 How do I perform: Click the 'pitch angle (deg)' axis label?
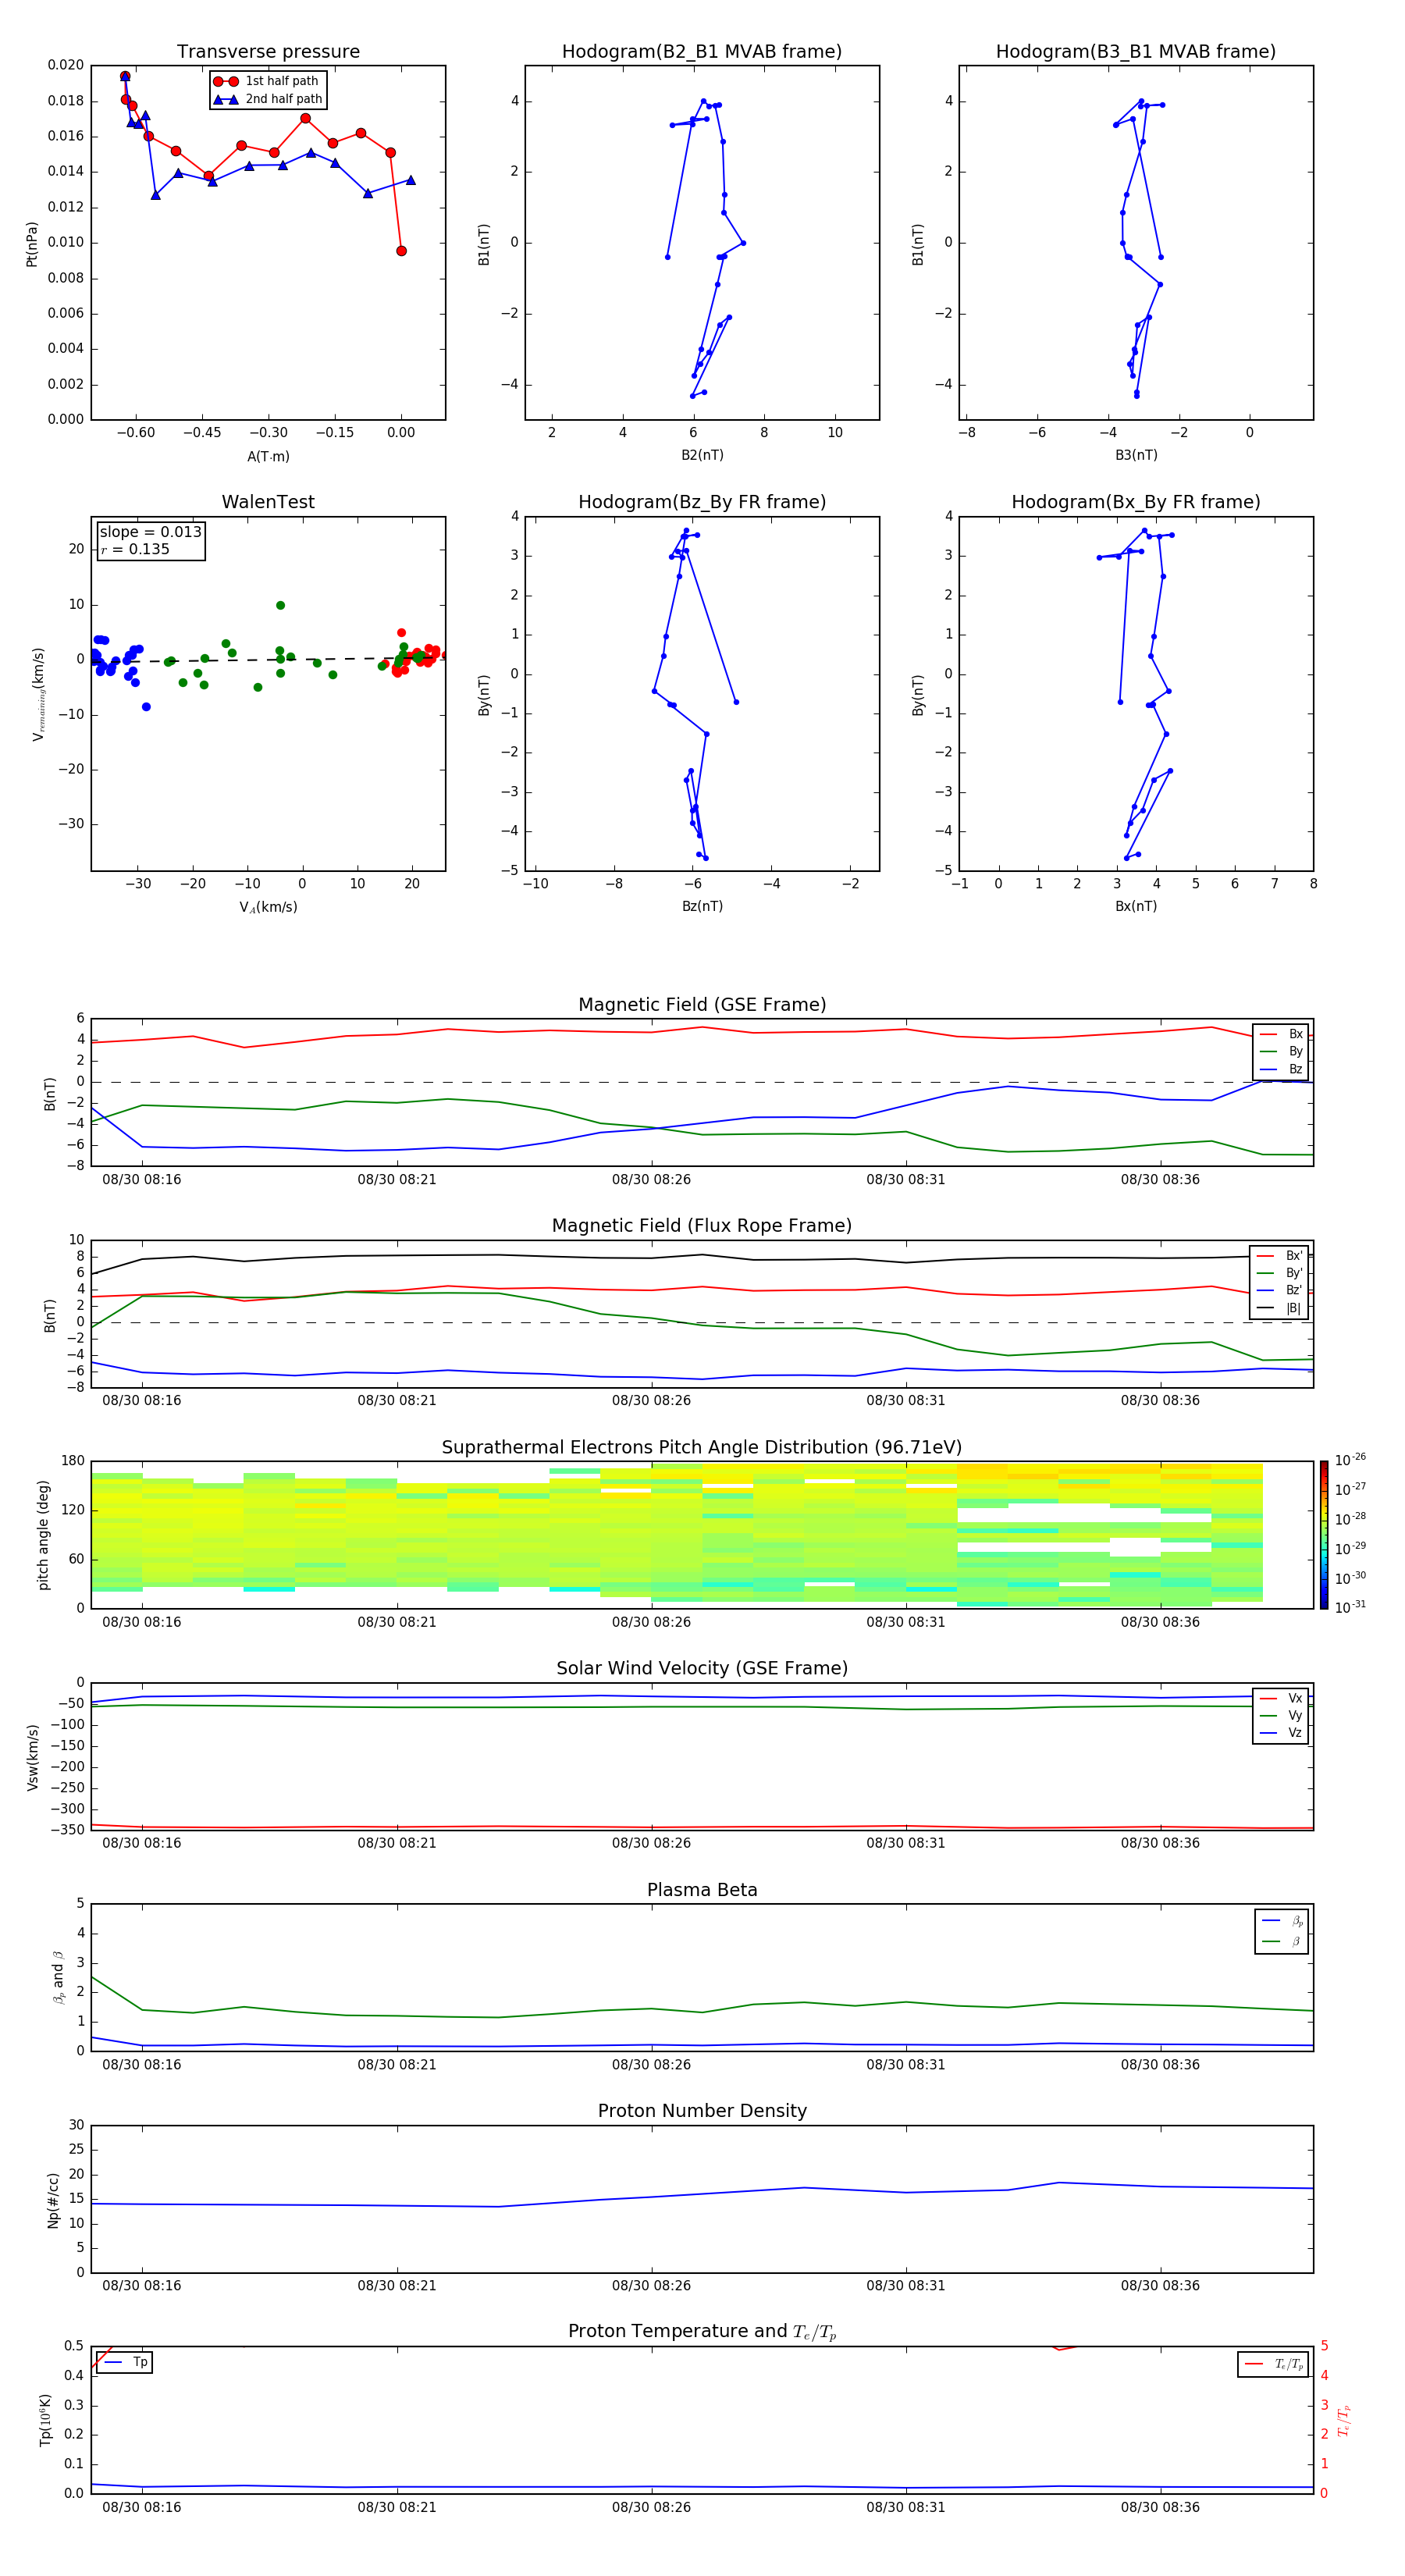[x=43, y=1535]
